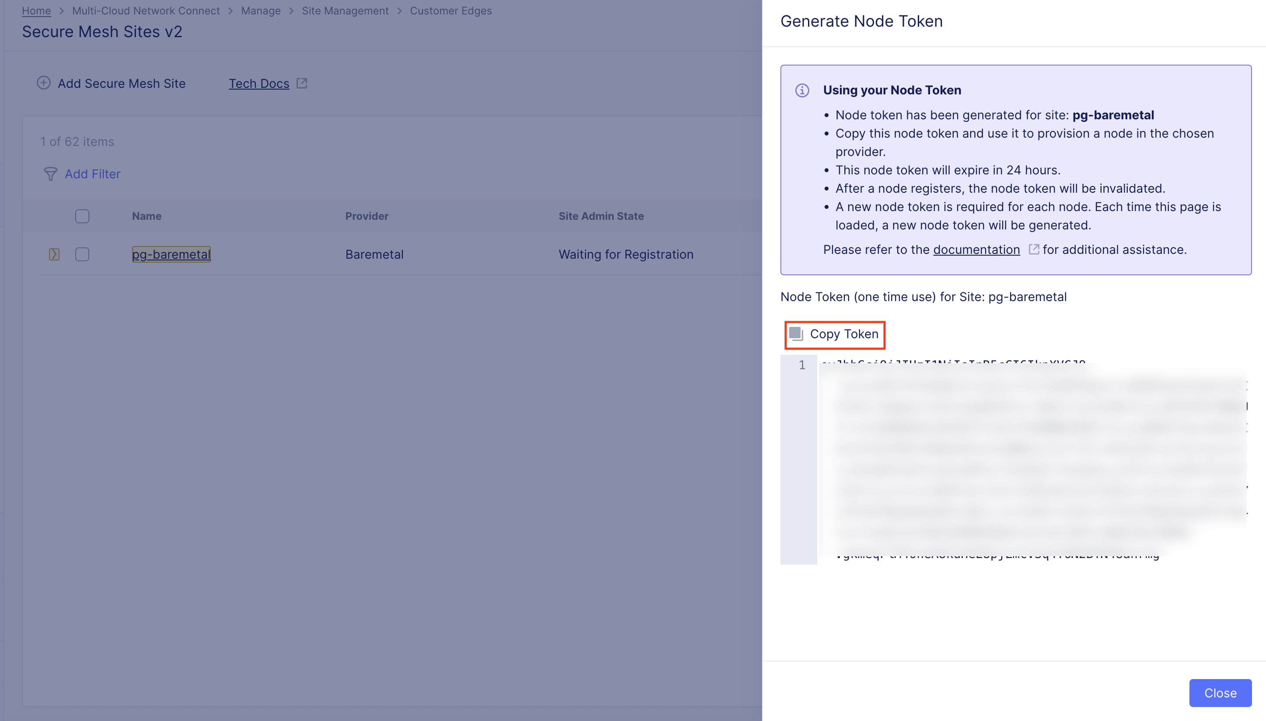This screenshot has width=1266, height=721.
Task: Check the pg-baremetal row checkbox
Action: click(x=82, y=254)
